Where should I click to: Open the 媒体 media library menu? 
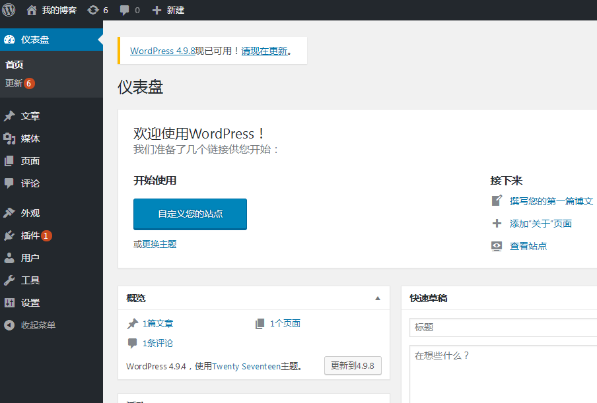pos(30,139)
